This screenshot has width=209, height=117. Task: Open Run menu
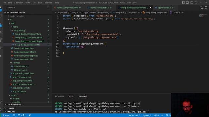(x=40, y=3)
